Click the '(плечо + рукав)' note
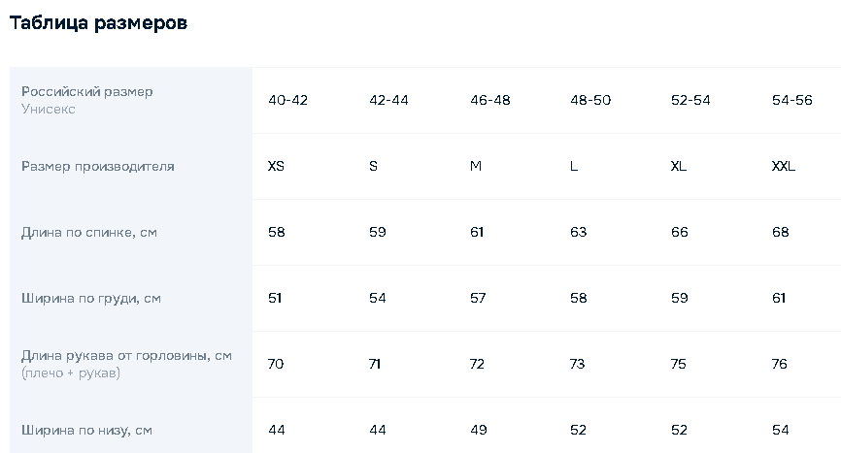Image resolution: width=841 pixels, height=453 pixels. 70,372
